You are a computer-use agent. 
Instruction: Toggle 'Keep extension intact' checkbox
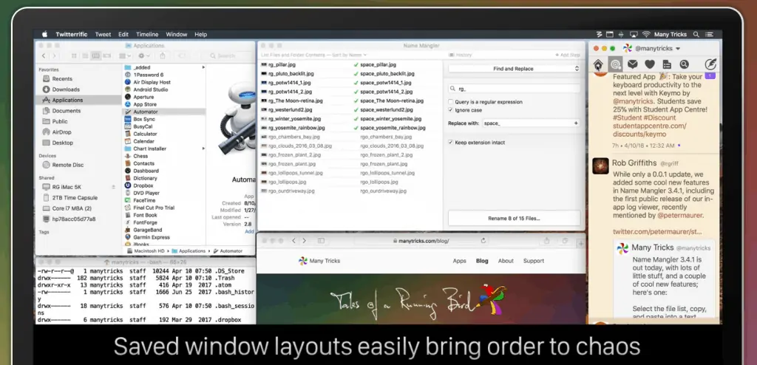[450, 143]
